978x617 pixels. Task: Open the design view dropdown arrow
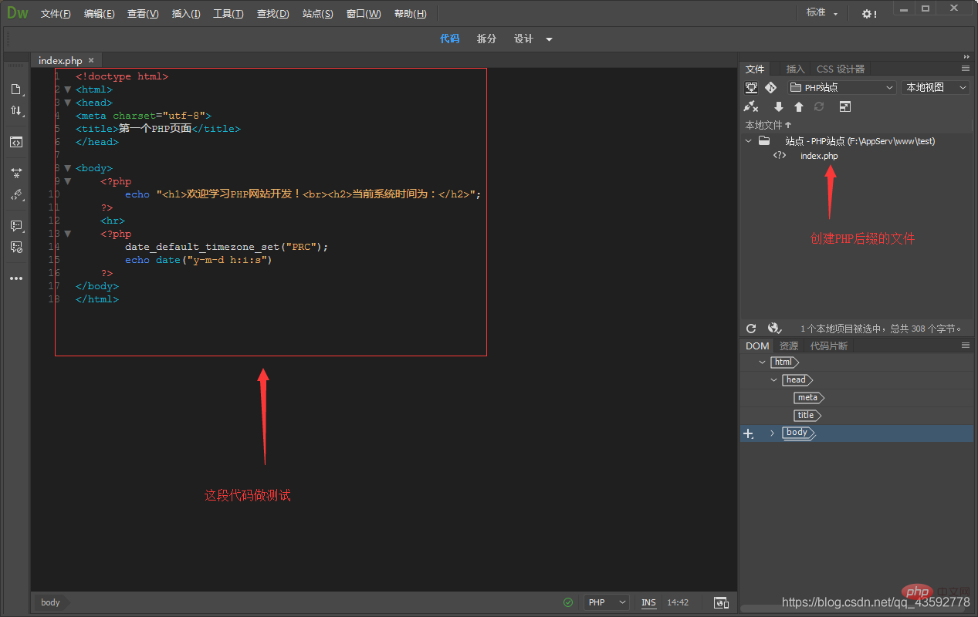[x=550, y=39]
